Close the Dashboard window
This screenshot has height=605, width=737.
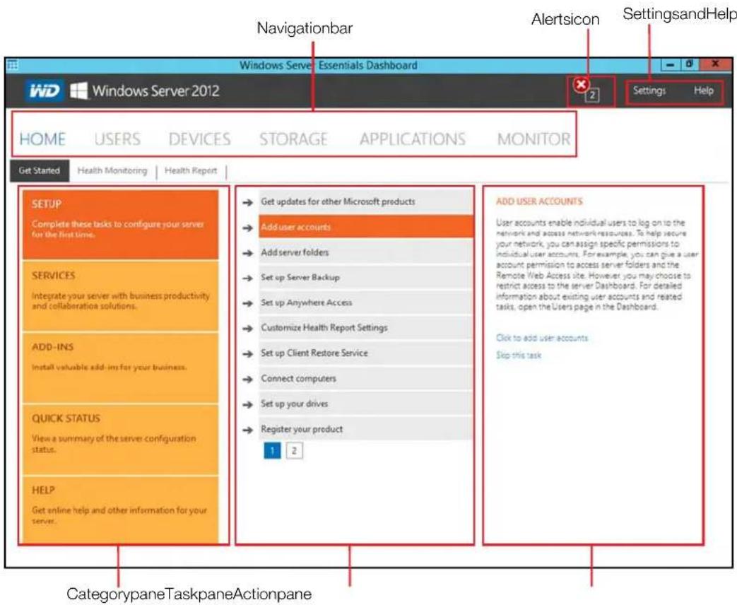tap(715, 64)
